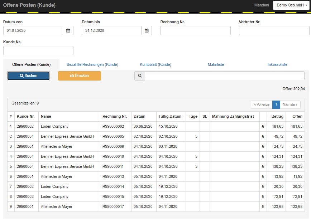Click the Betrag value -124,31
The image size is (311, 219).
(x=277, y=156)
